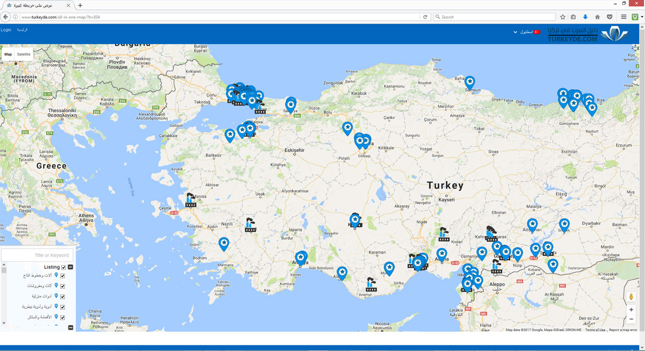This screenshot has height=351, width=645.
Task: Open a new browser tab
Action: (x=80, y=6)
